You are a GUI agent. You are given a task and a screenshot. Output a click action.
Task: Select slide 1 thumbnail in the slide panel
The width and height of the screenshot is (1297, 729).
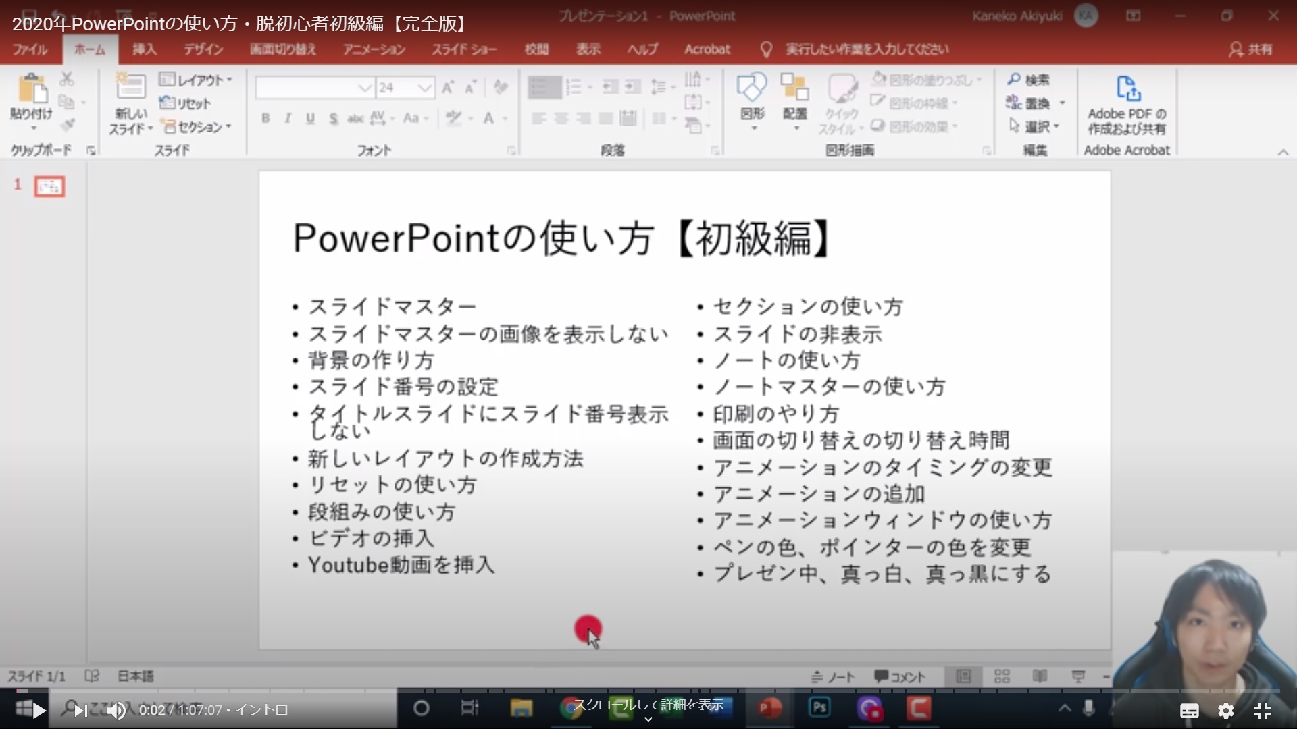(49, 187)
